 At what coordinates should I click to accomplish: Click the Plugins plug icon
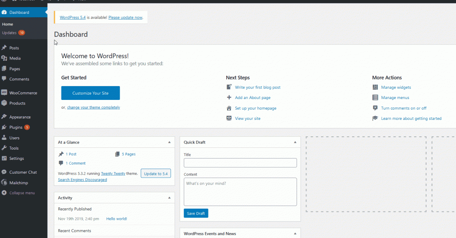click(4, 127)
